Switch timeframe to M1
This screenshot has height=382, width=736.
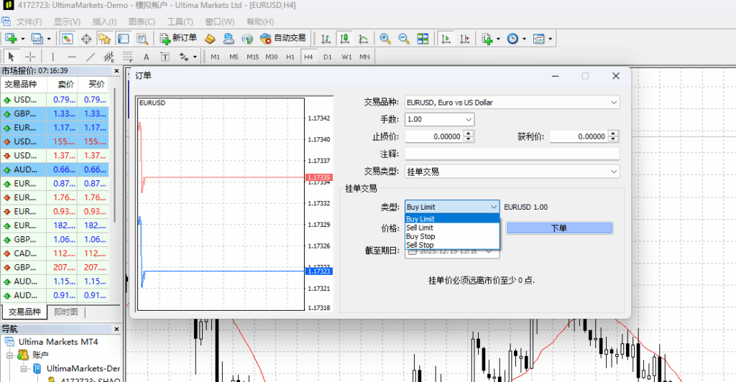tap(215, 57)
